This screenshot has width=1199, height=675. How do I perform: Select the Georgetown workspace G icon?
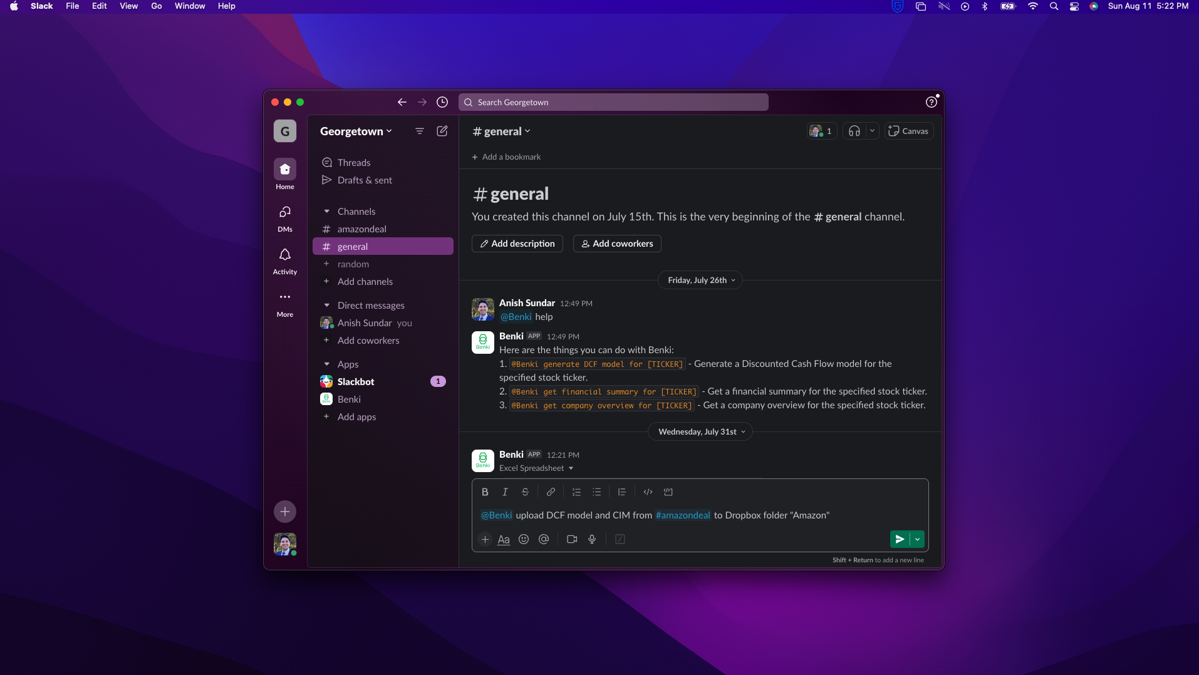(285, 131)
